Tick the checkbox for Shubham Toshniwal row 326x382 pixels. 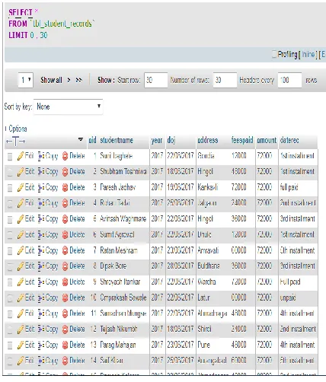pos(10,172)
